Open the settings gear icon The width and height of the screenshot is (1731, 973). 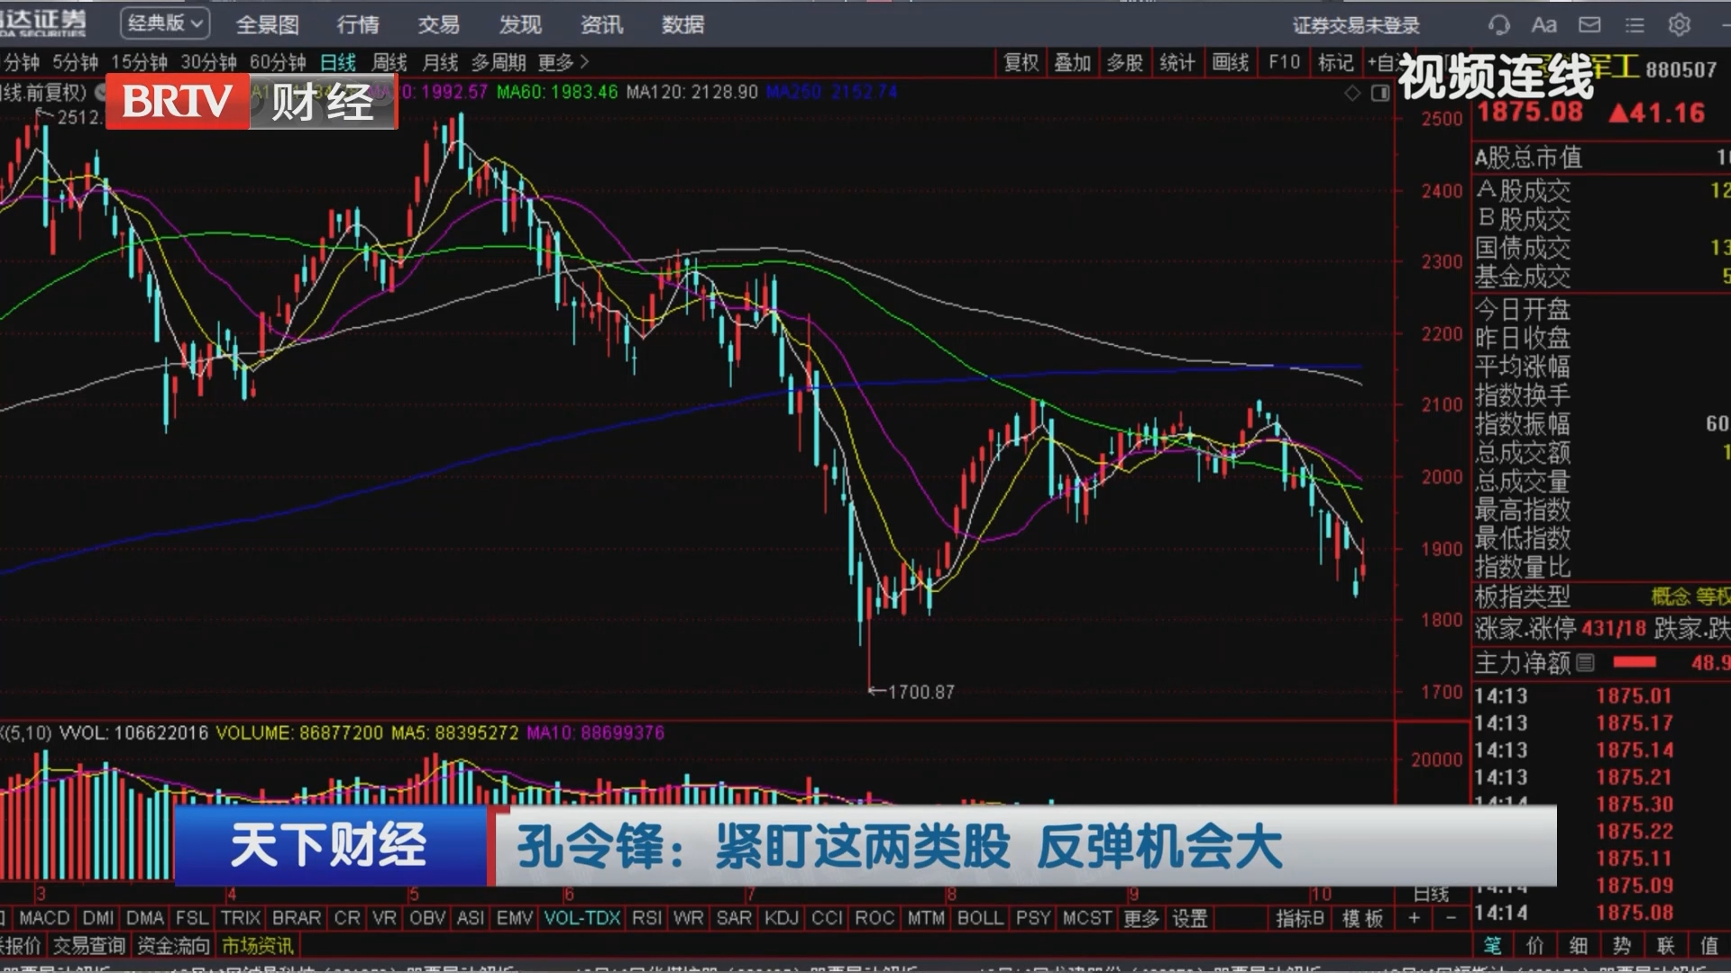pyautogui.click(x=1679, y=25)
